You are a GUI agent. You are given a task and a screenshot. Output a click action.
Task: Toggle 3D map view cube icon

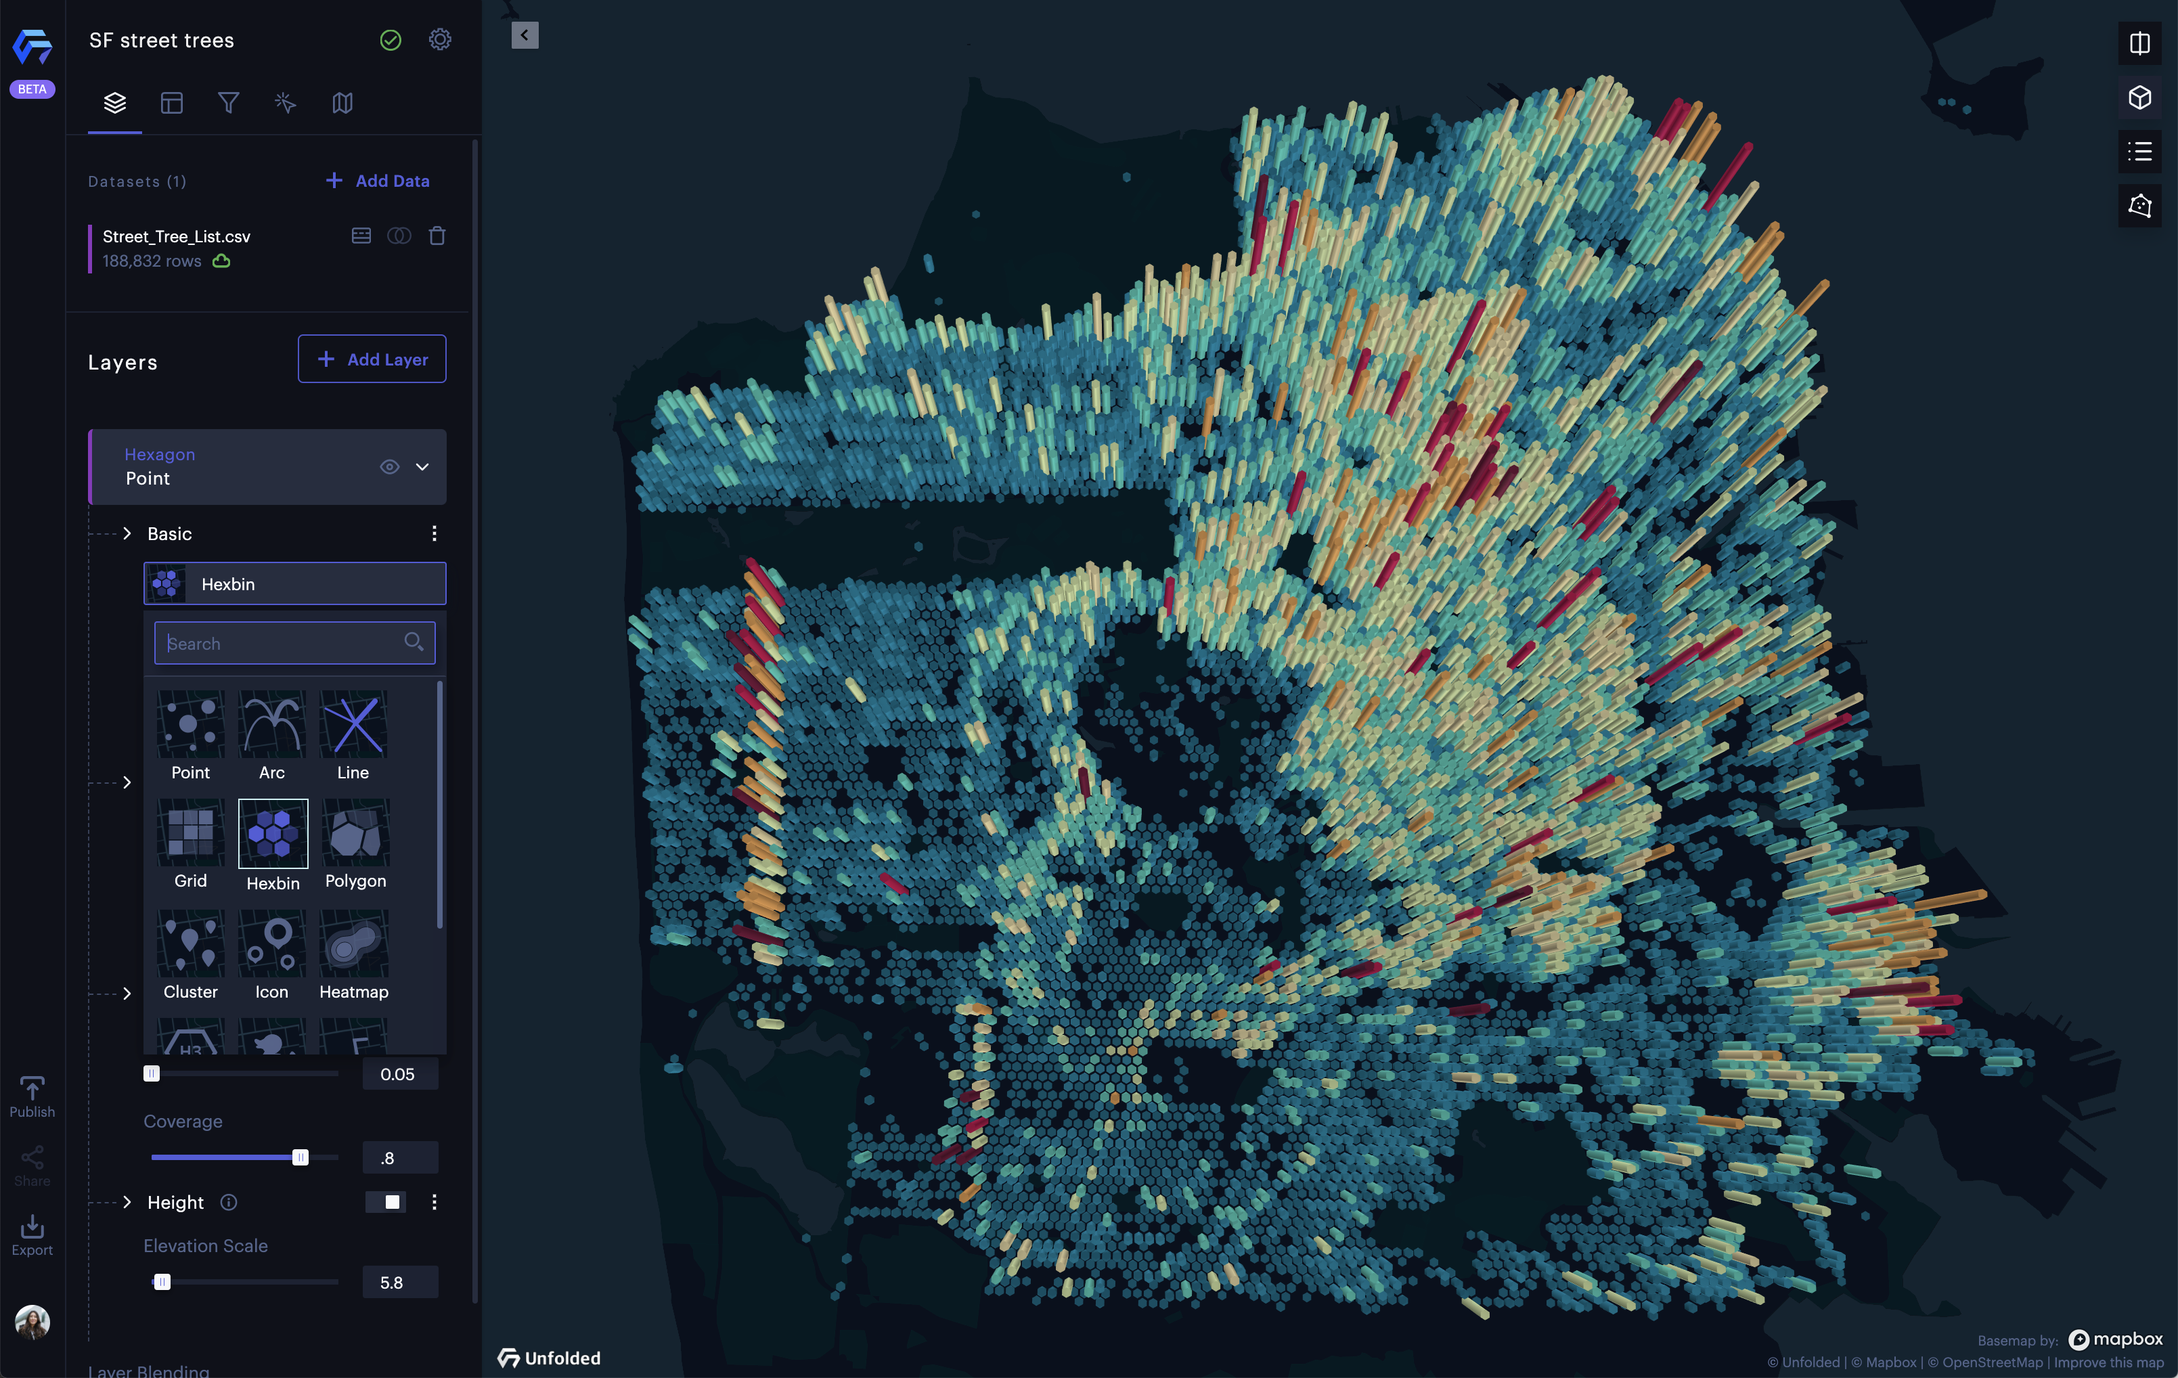[x=2139, y=97]
